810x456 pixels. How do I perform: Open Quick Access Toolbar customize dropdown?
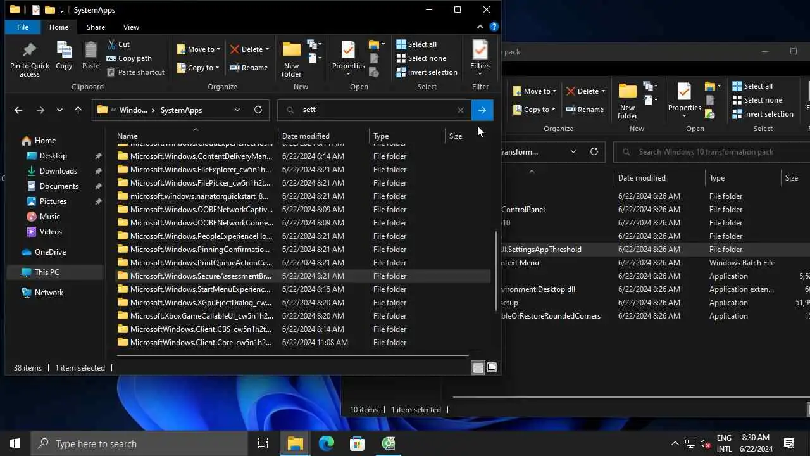point(61,10)
